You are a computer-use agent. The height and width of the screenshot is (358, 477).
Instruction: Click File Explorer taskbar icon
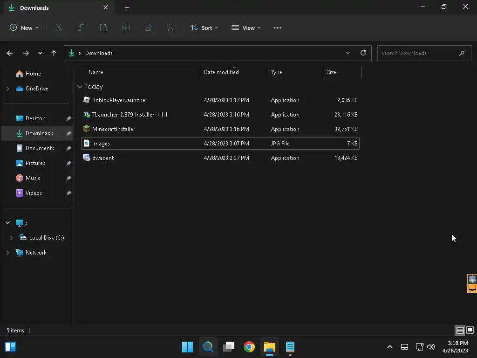[270, 347]
